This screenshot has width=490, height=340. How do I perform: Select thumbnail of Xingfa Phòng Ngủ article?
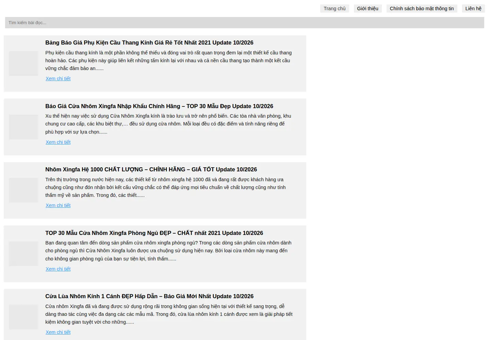(23, 254)
